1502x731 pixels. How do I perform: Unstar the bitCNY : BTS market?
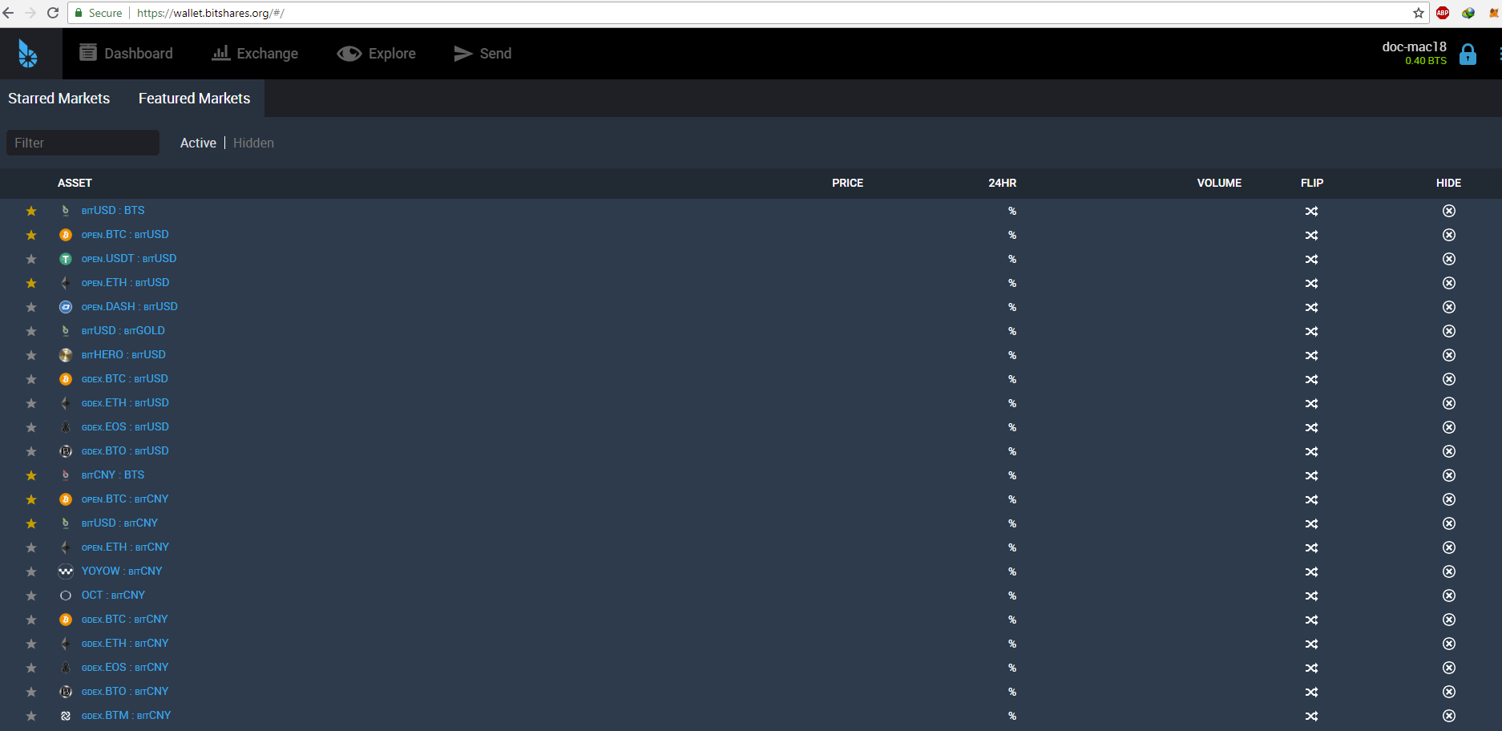coord(31,475)
